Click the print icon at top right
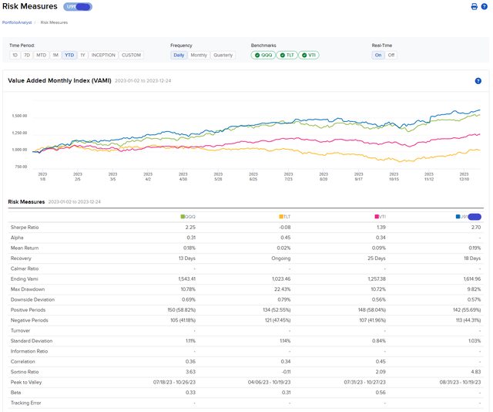 point(474,7)
